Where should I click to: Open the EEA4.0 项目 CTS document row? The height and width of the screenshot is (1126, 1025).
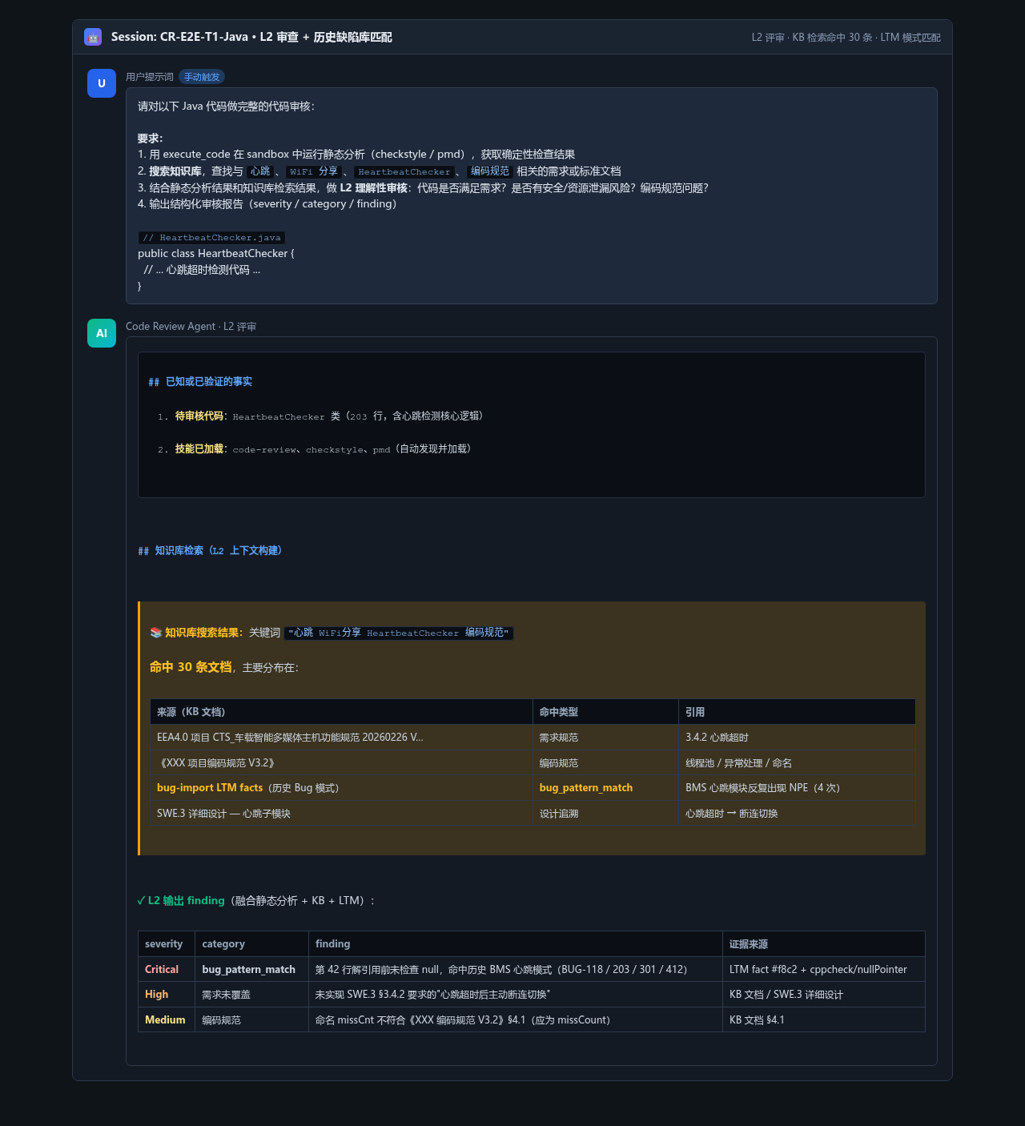[533, 738]
